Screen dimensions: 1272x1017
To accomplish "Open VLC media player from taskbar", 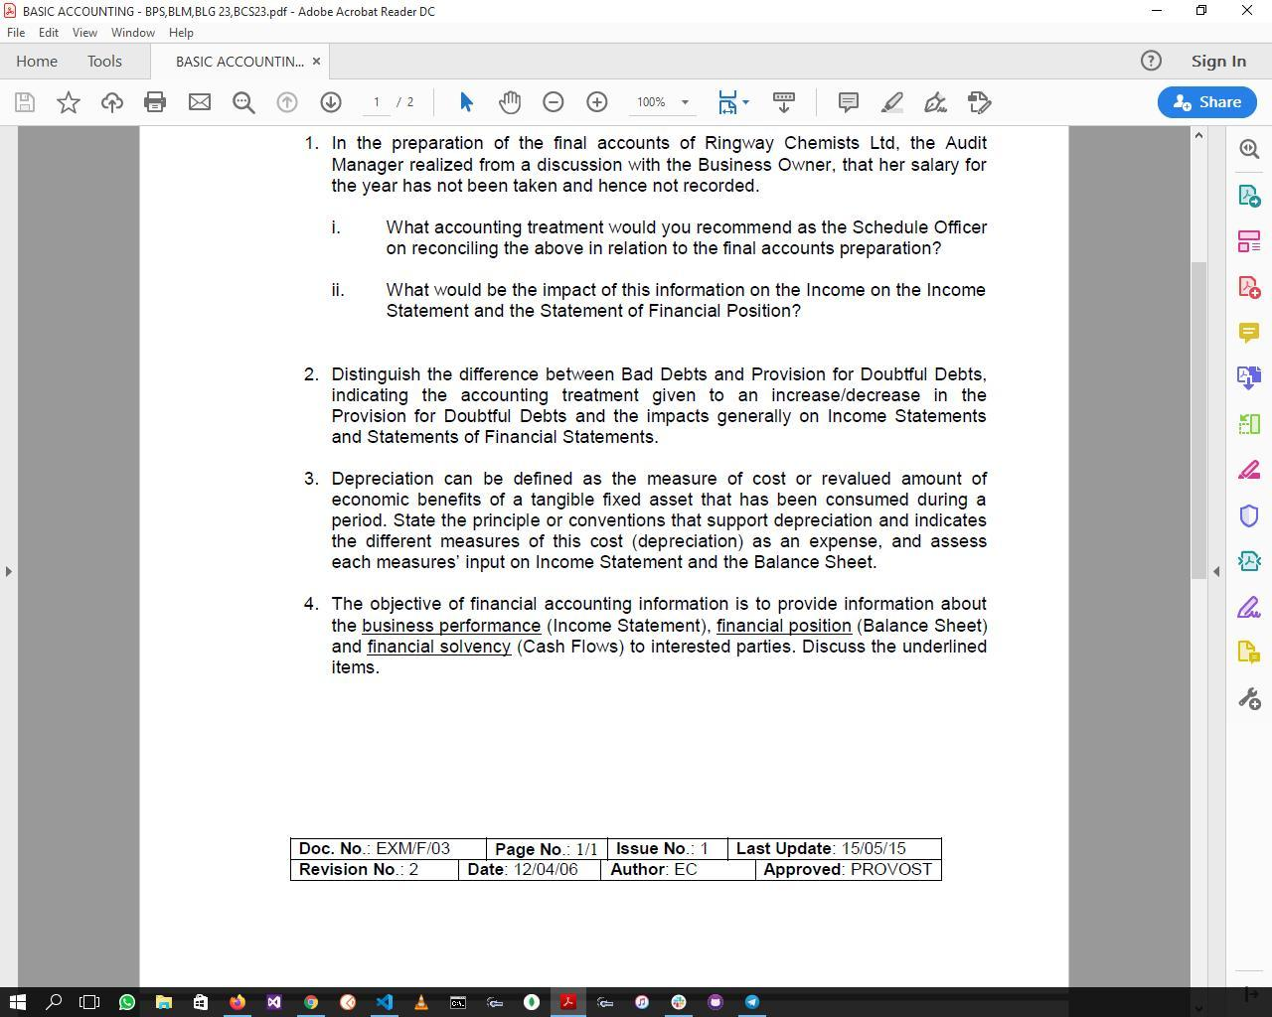I will (x=420, y=1002).
